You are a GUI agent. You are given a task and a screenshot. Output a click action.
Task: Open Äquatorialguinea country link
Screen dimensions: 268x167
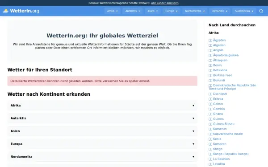(224, 55)
